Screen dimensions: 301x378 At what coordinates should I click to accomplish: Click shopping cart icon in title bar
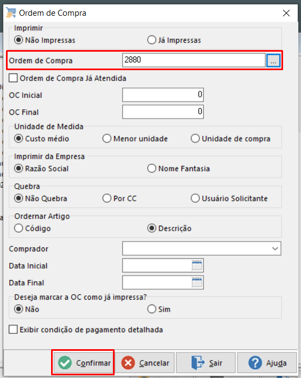pyautogui.click(x=11, y=13)
